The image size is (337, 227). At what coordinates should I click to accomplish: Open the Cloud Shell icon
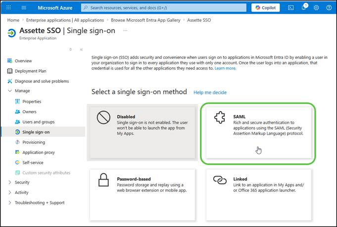(x=290, y=8)
